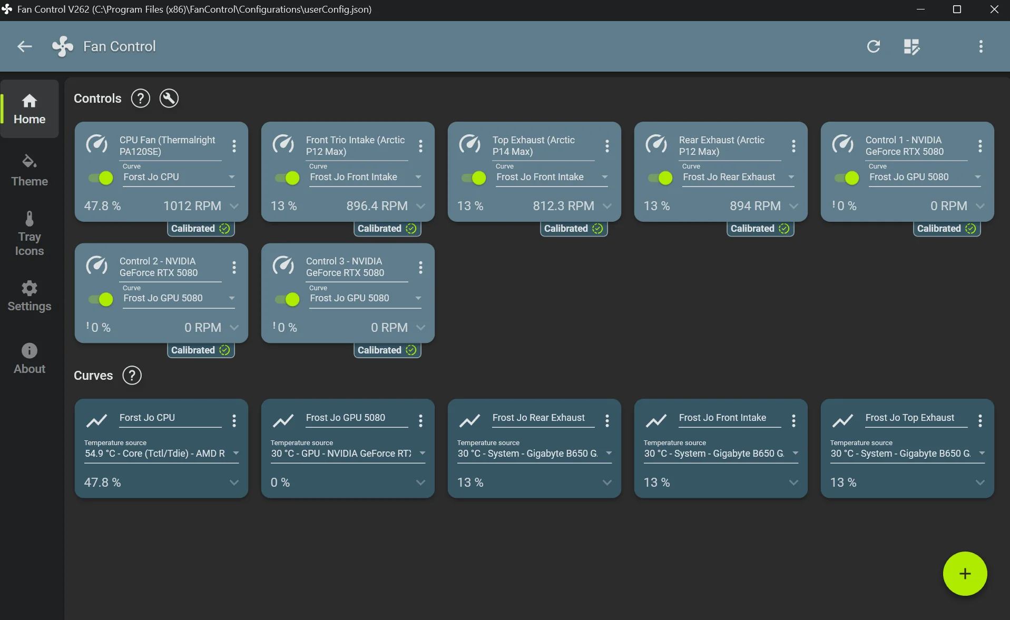Toggle Control 1 NVIDIA switch
This screenshot has height=620, width=1010.
(847, 178)
